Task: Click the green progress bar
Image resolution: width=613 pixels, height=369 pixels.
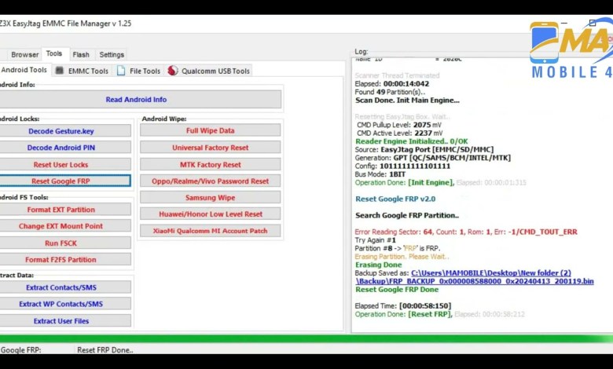Action: pyautogui.click(x=306, y=339)
